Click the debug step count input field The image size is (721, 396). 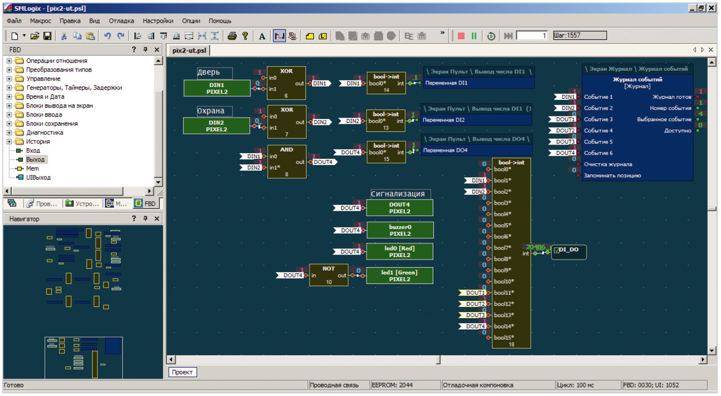[532, 36]
